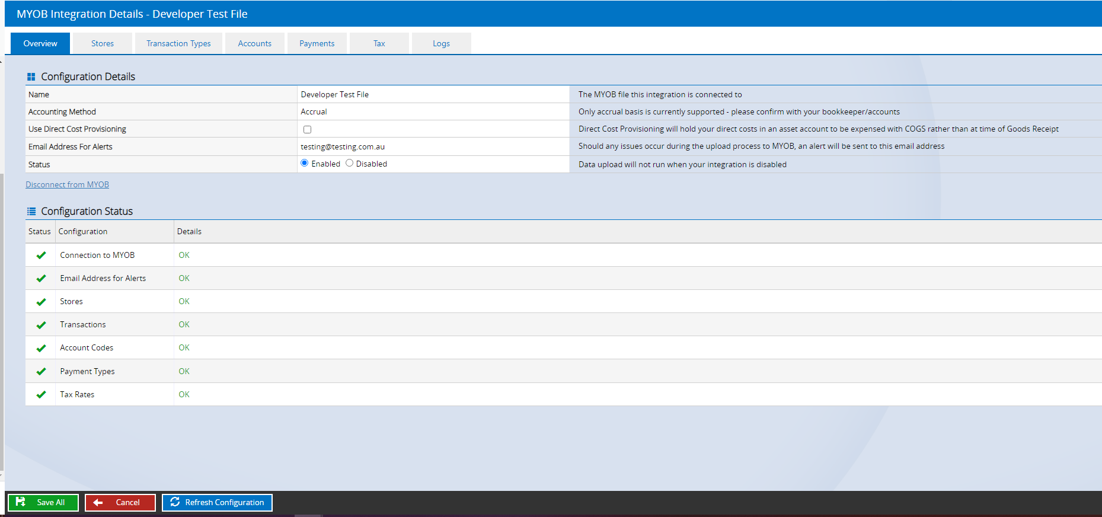Click the green check beside Transactions
Screen dimensions: 1102x517
(x=41, y=324)
